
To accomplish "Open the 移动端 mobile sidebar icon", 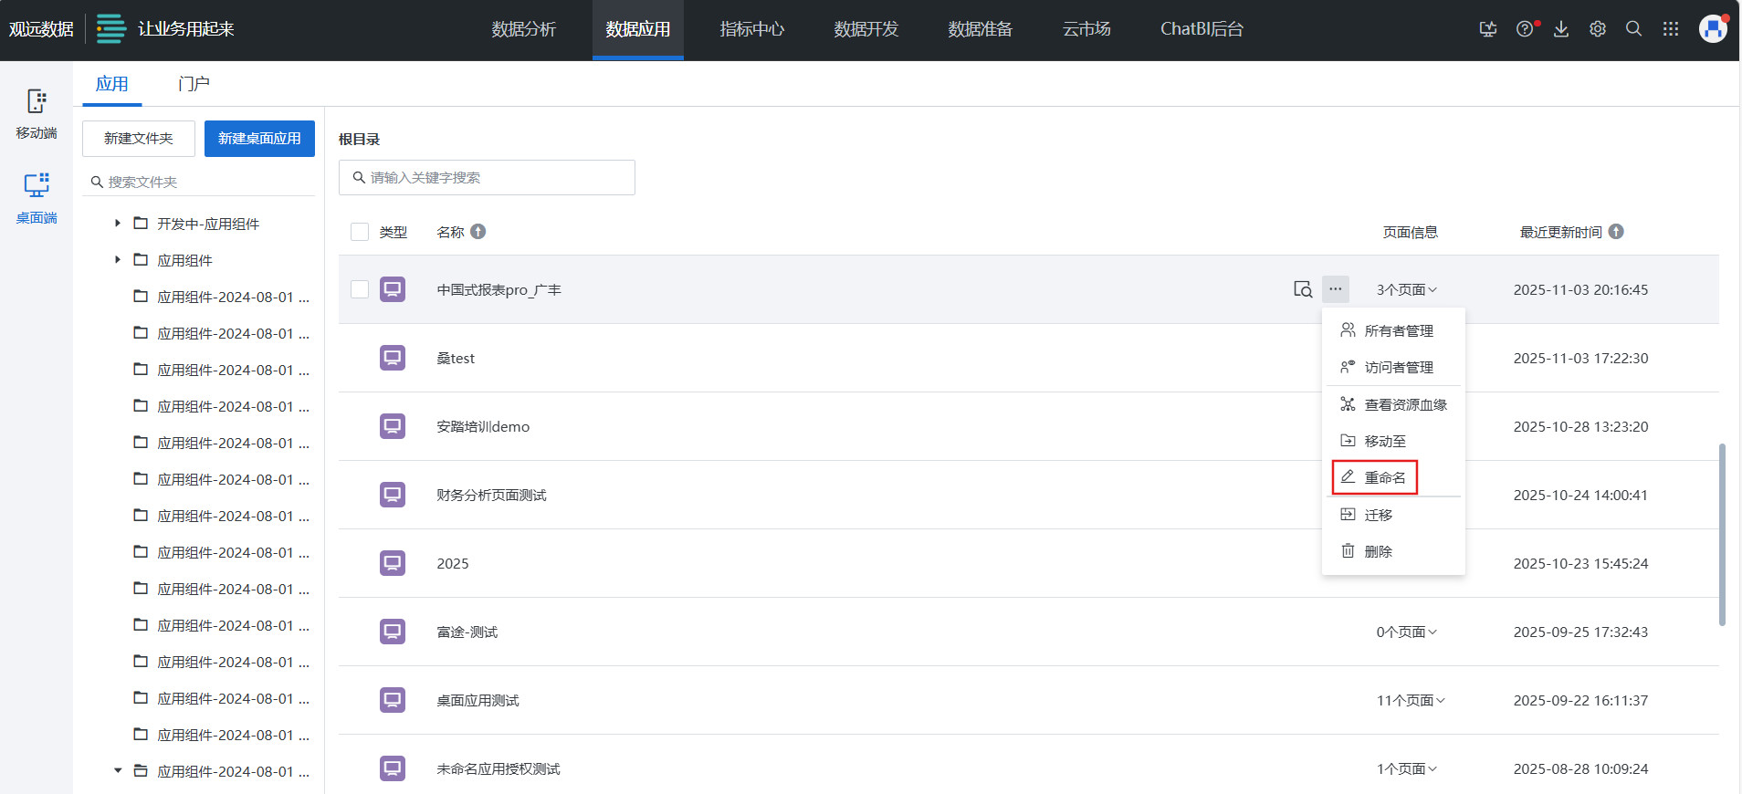I will [37, 113].
